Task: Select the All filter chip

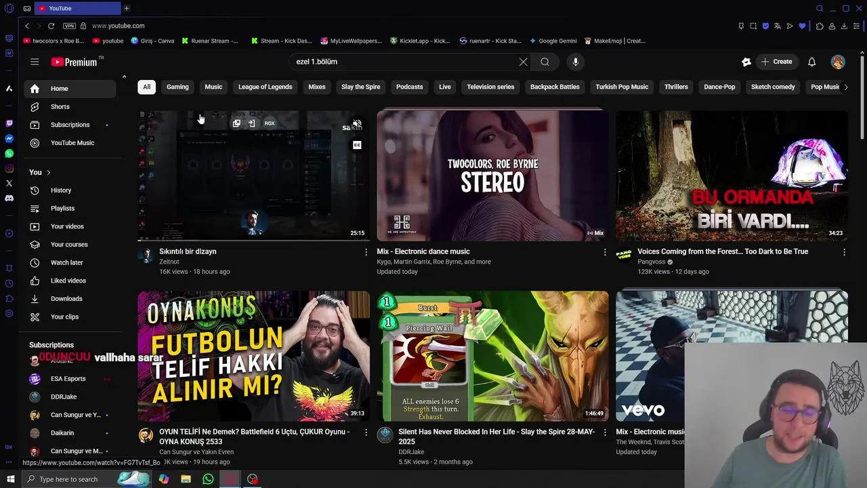Action: point(146,87)
